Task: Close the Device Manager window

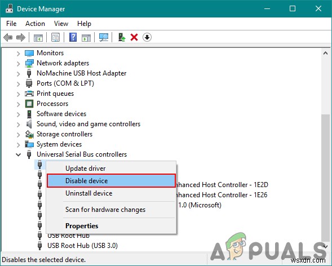Action: [x=318, y=8]
